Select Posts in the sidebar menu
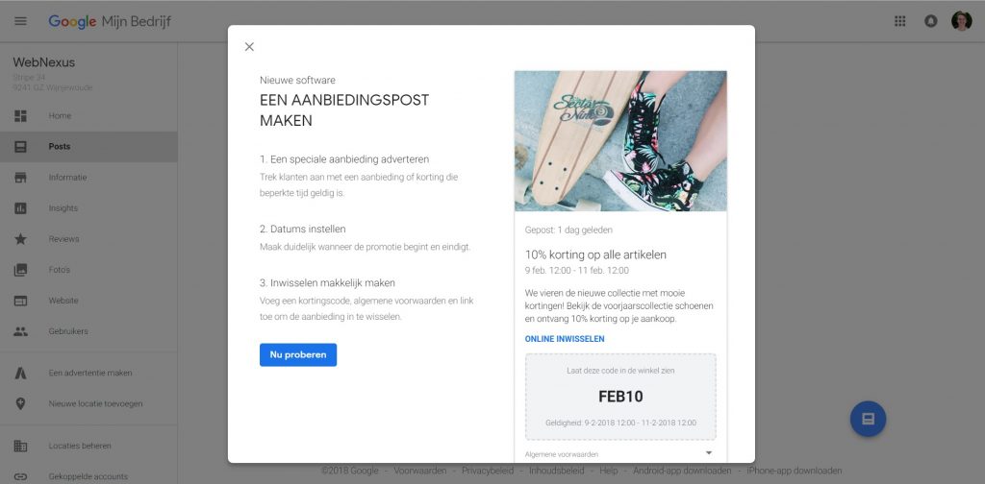This screenshot has width=985, height=484. click(x=88, y=147)
